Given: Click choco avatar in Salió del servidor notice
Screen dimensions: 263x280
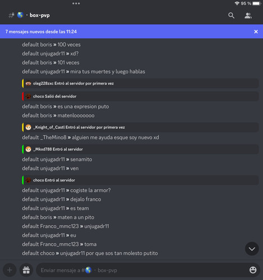Looking at the screenshot, I should pos(28,96).
